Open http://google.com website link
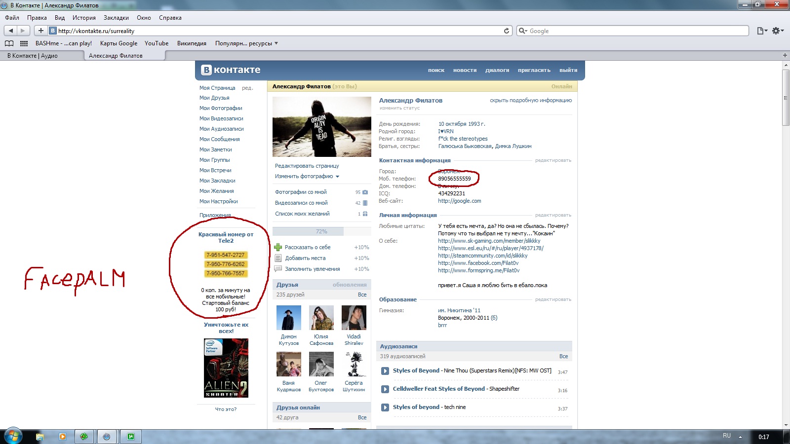 (460, 201)
